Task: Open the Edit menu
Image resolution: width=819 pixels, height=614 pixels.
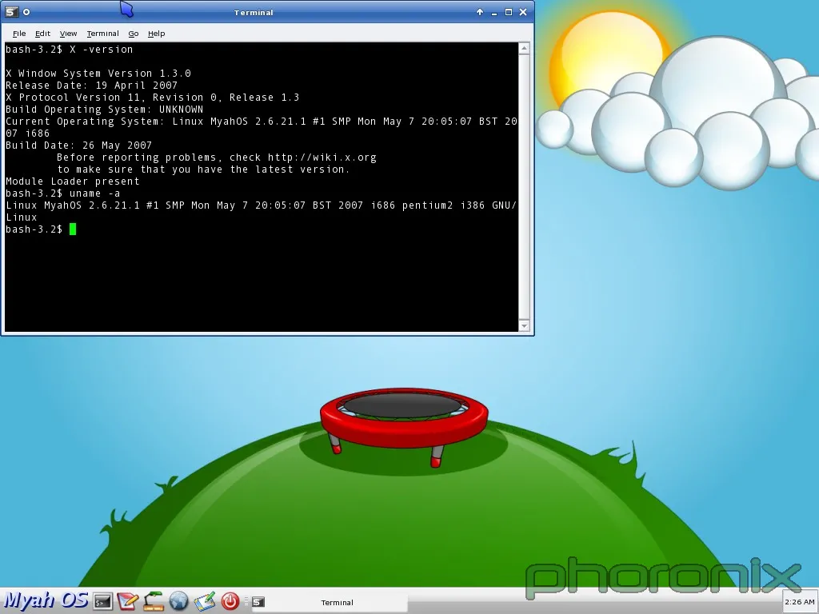Action: 43,34
